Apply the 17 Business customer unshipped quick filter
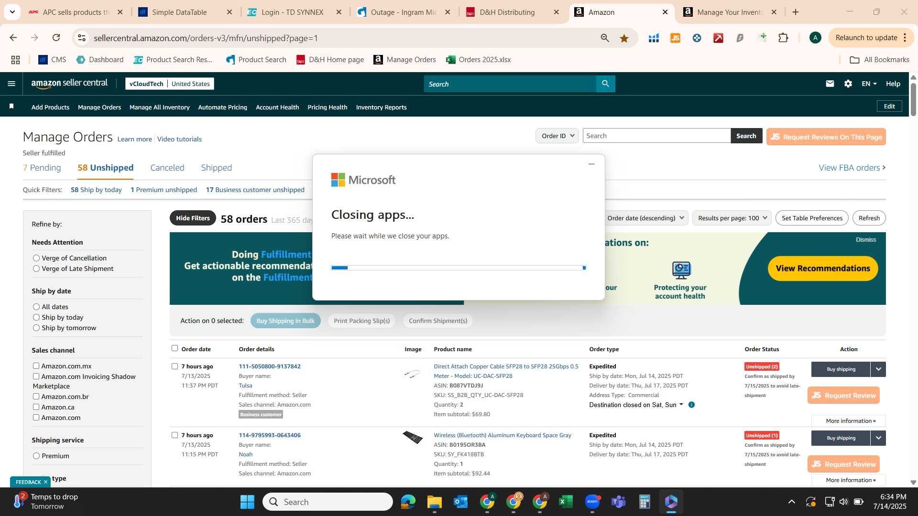The width and height of the screenshot is (918, 516). tap(255, 190)
